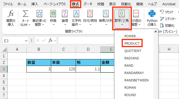Click the 関数の挿入 (Insert Function) icon
The height and width of the screenshot is (99, 179).
click(x=11, y=13)
